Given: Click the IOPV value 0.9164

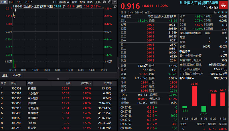Looking at the screenshot, I should [142, 95].
